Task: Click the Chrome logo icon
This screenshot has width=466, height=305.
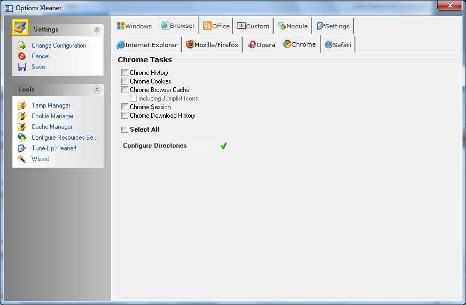Action: [287, 44]
